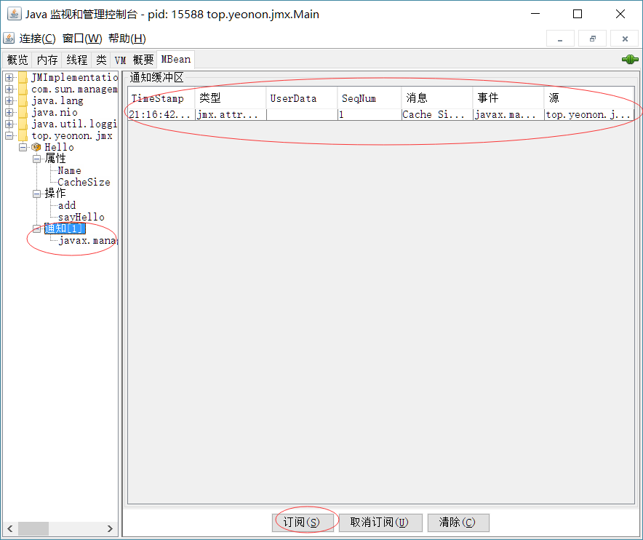Click the java.lang folder icon
The width and height of the screenshot is (643, 540).
[x=23, y=100]
